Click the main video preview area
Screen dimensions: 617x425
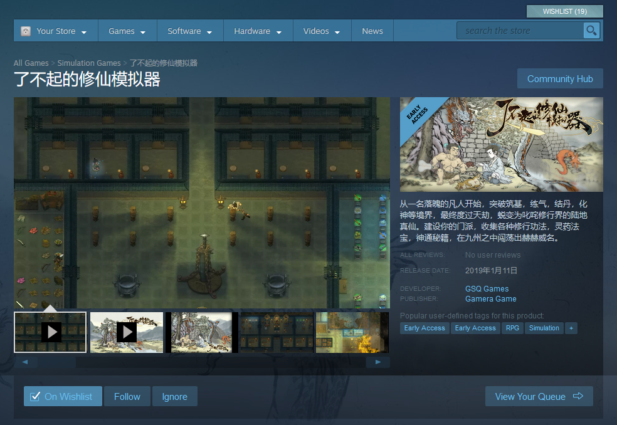pyautogui.click(x=202, y=202)
